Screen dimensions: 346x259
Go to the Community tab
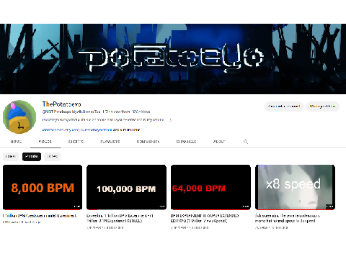coord(148,142)
